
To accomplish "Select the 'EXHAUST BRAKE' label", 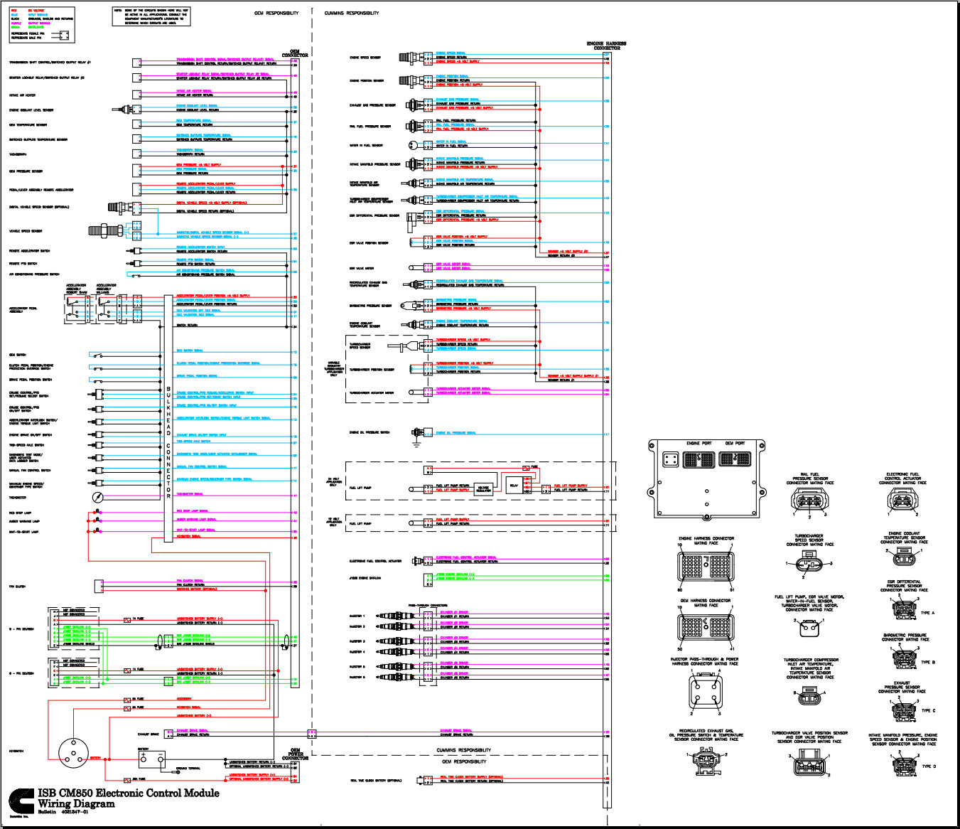I will tap(149, 734).
